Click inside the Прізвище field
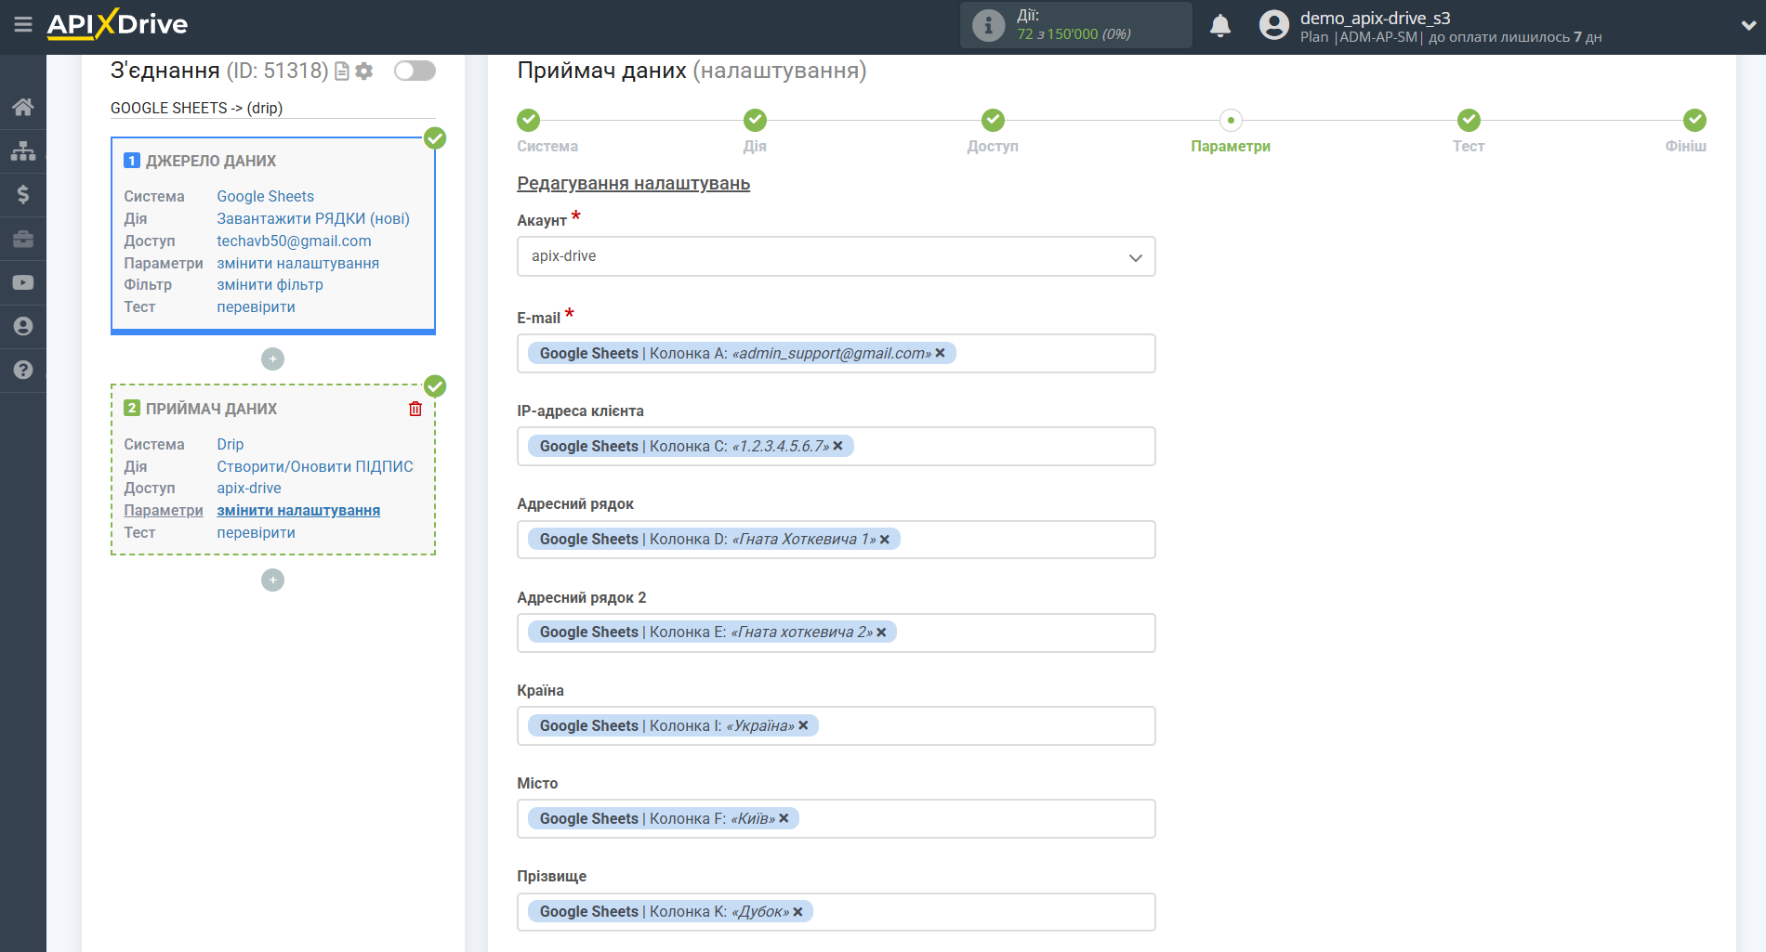Screen dimensions: 1766x952 pyautogui.click(x=836, y=911)
